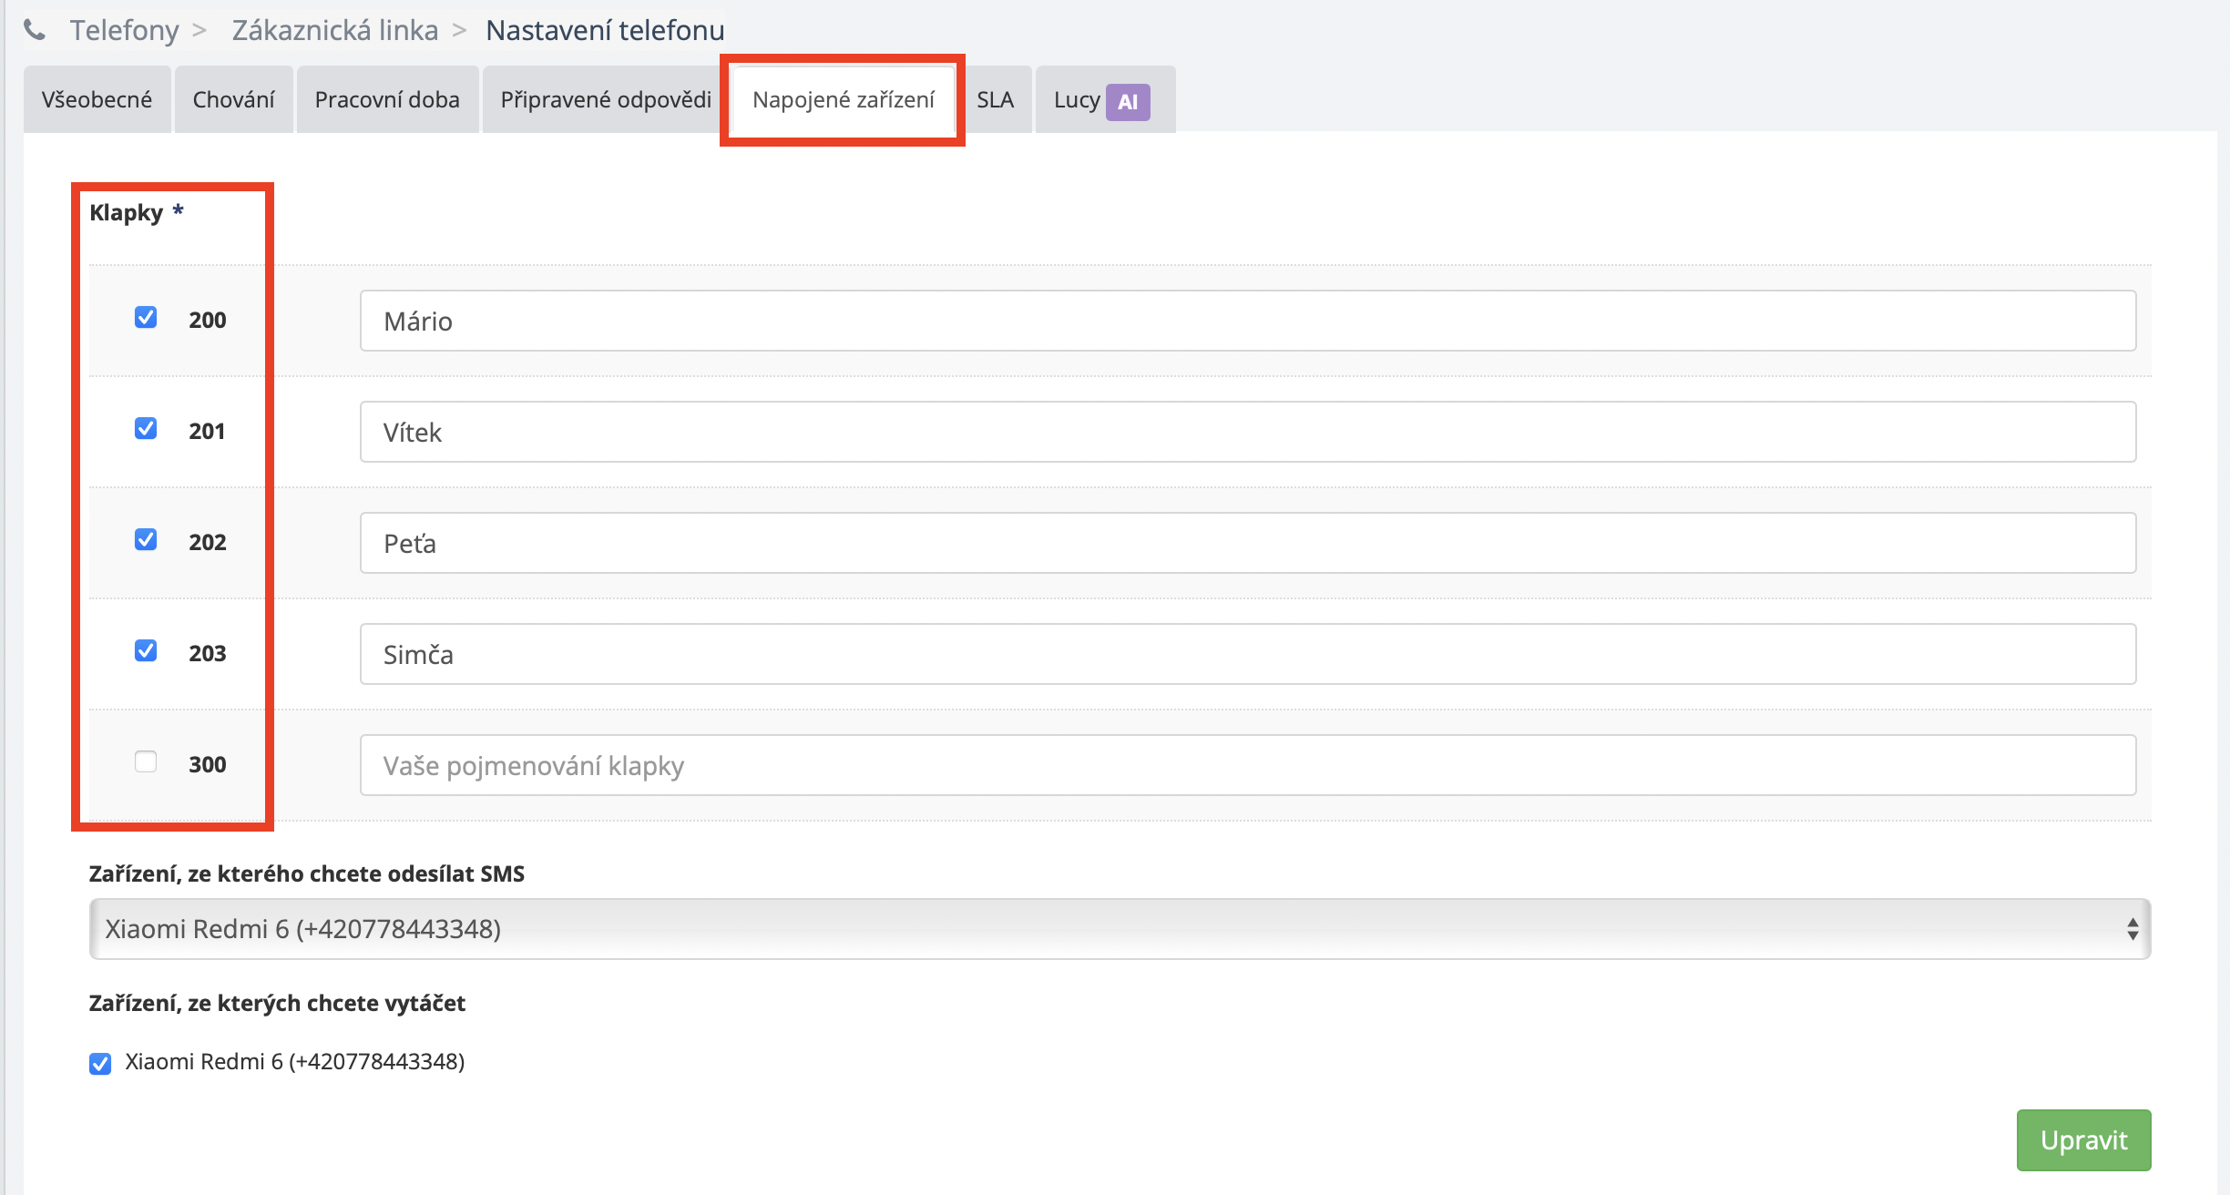
Task: Select the Pracovní doba tab
Action: tap(387, 100)
